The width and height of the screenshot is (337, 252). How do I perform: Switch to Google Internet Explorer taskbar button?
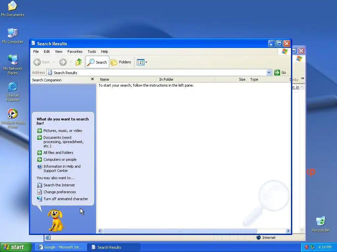[61, 247]
